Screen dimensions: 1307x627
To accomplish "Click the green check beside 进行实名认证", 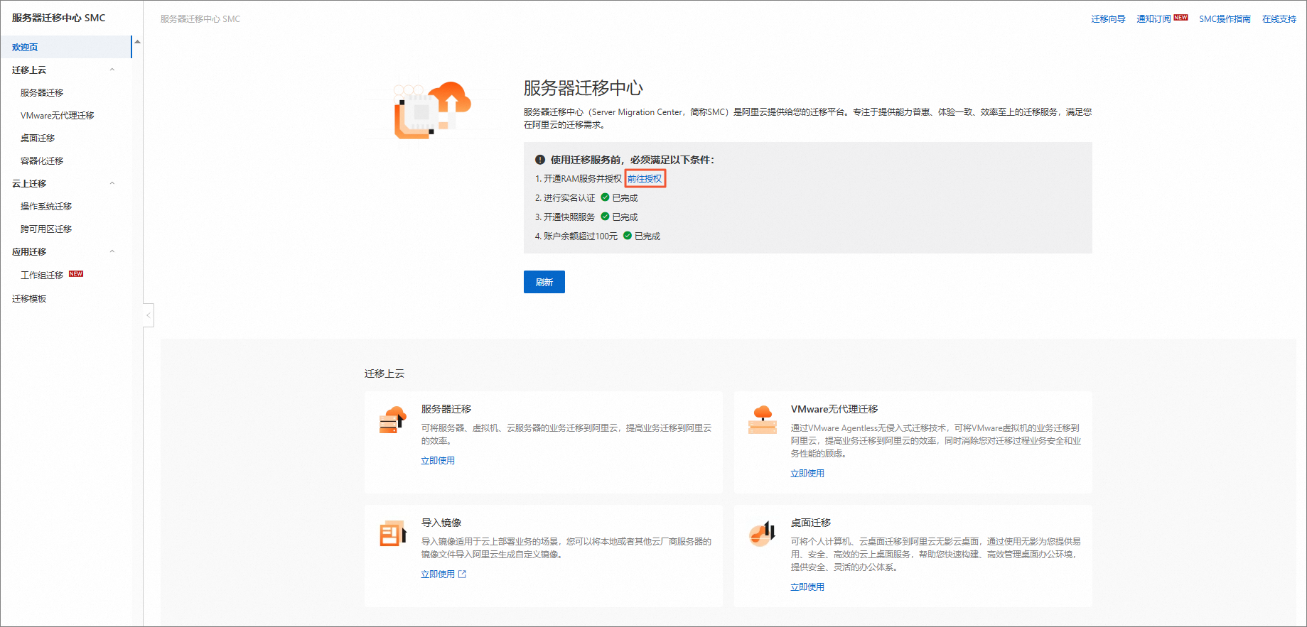I will pos(605,197).
